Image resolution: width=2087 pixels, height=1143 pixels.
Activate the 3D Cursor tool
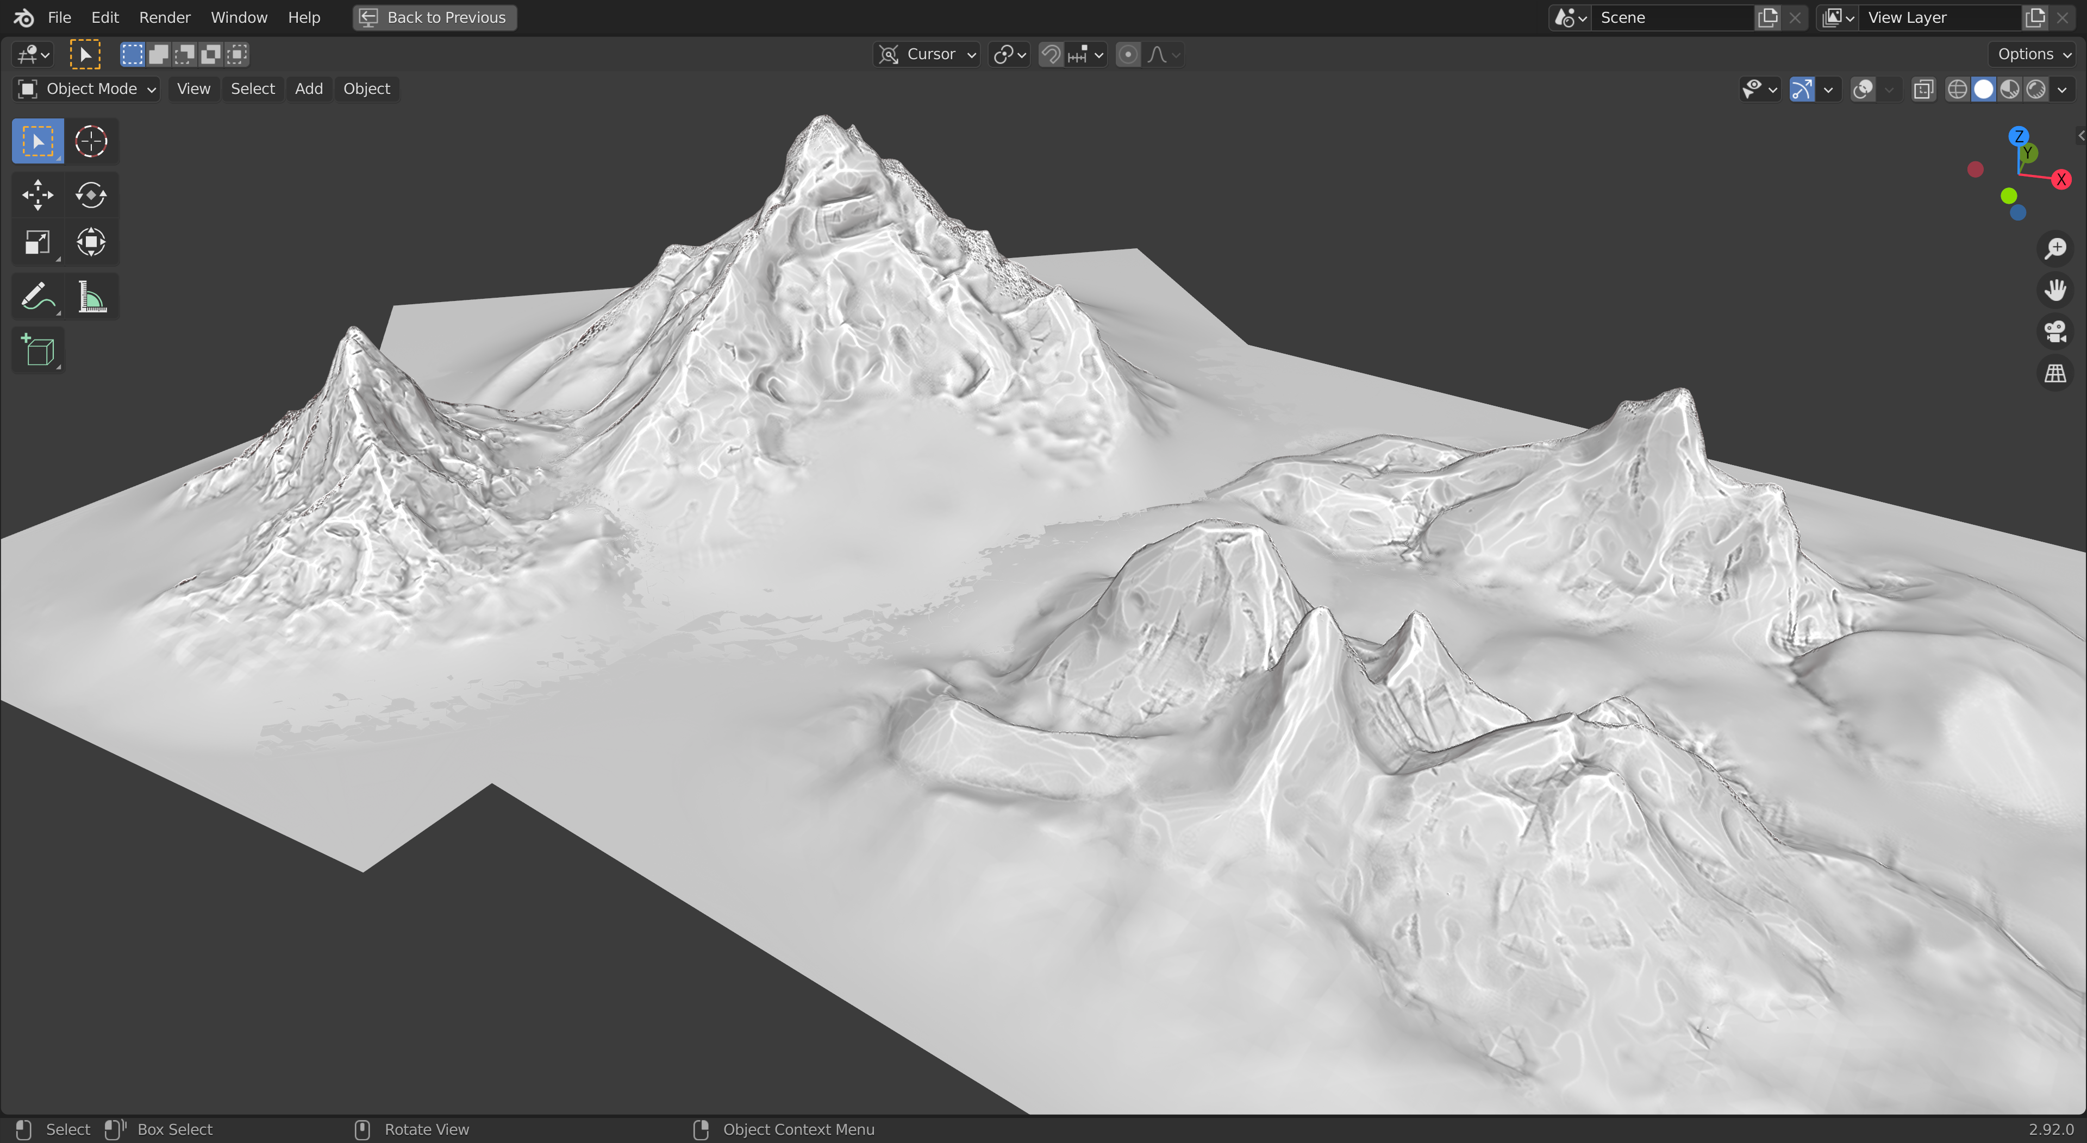(91, 141)
